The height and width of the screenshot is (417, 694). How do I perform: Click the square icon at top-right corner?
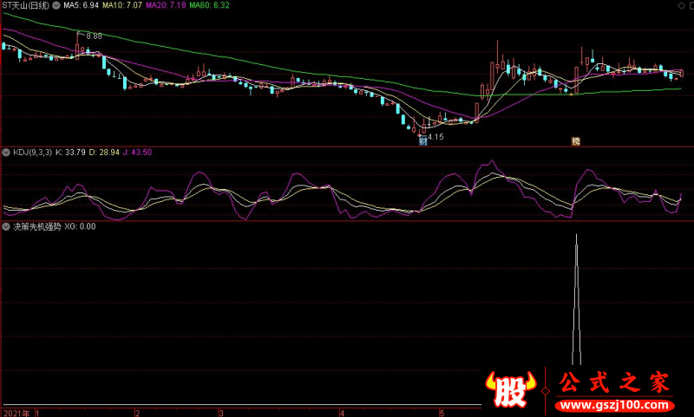(691, 5)
